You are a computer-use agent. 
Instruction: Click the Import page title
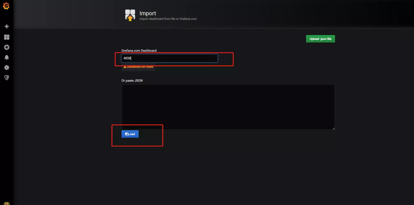coord(148,13)
